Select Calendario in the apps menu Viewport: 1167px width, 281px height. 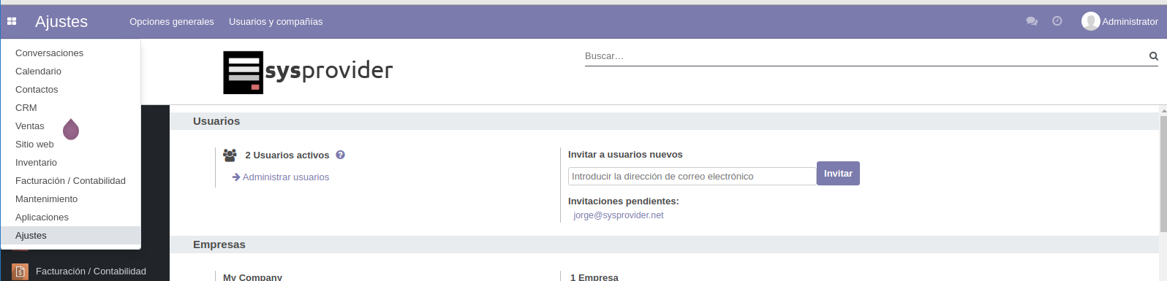pos(71,71)
